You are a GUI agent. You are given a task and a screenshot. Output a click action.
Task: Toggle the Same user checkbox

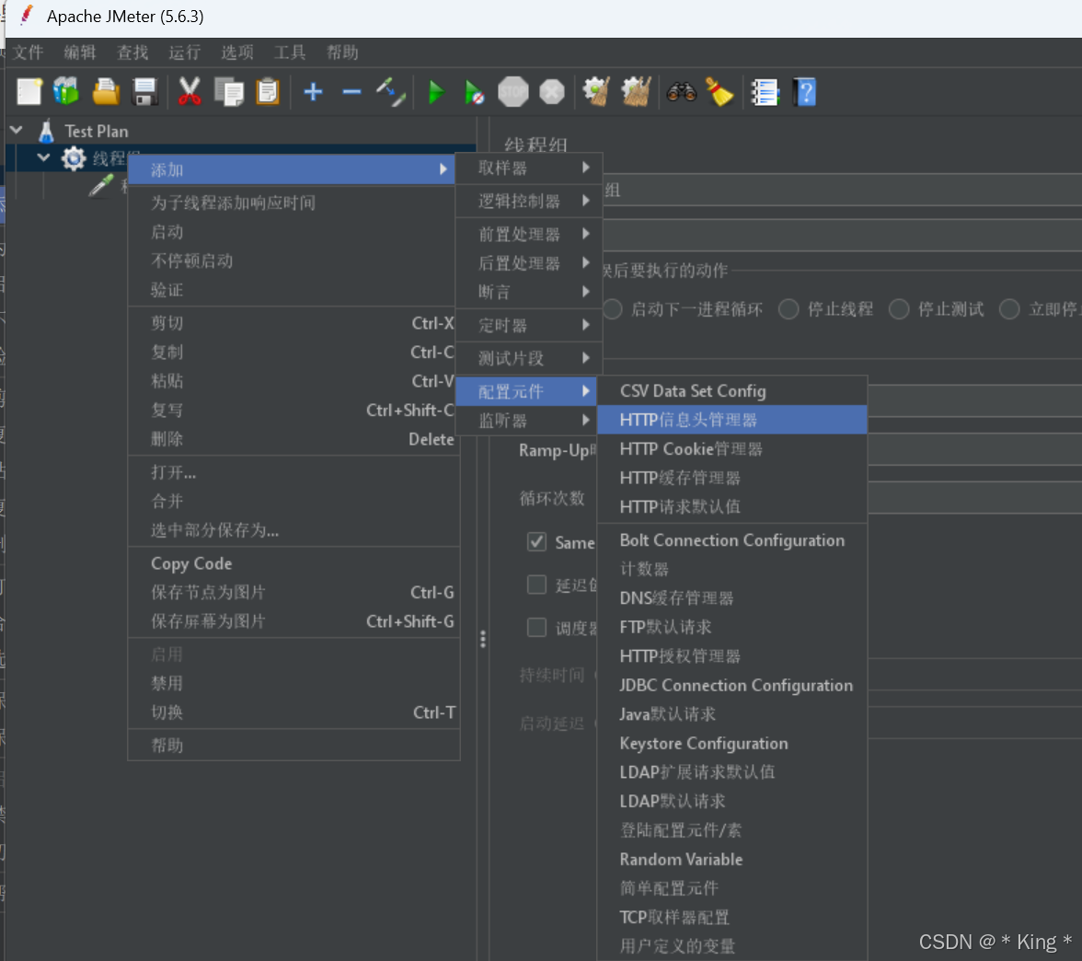[x=537, y=542]
